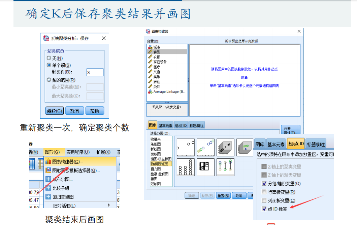Screen dimensions: 357x225
Task: Switch to 图库 tab in the overlay panel
Action: point(260,144)
